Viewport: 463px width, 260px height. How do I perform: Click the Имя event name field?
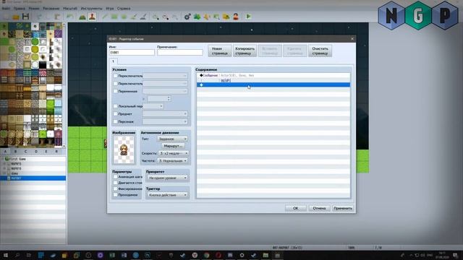pyautogui.click(x=132, y=53)
